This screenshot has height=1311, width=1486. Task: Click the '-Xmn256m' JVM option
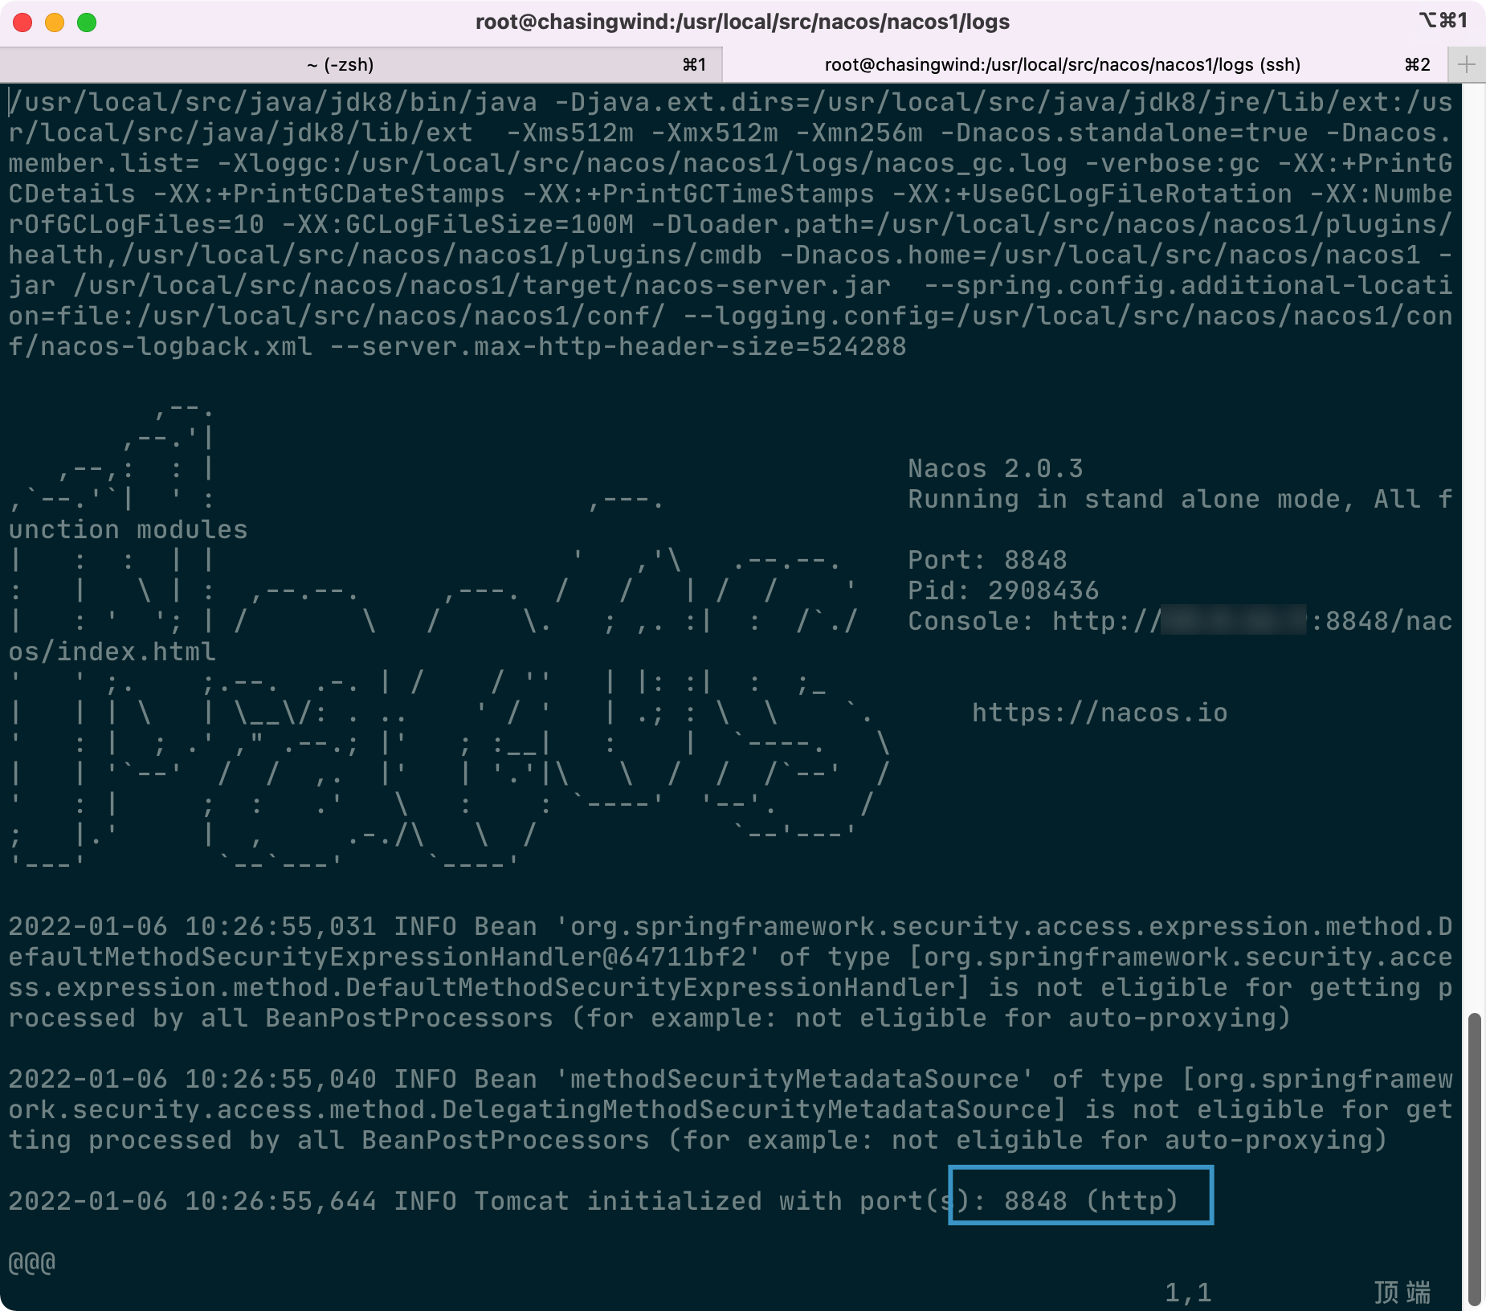[x=859, y=133]
